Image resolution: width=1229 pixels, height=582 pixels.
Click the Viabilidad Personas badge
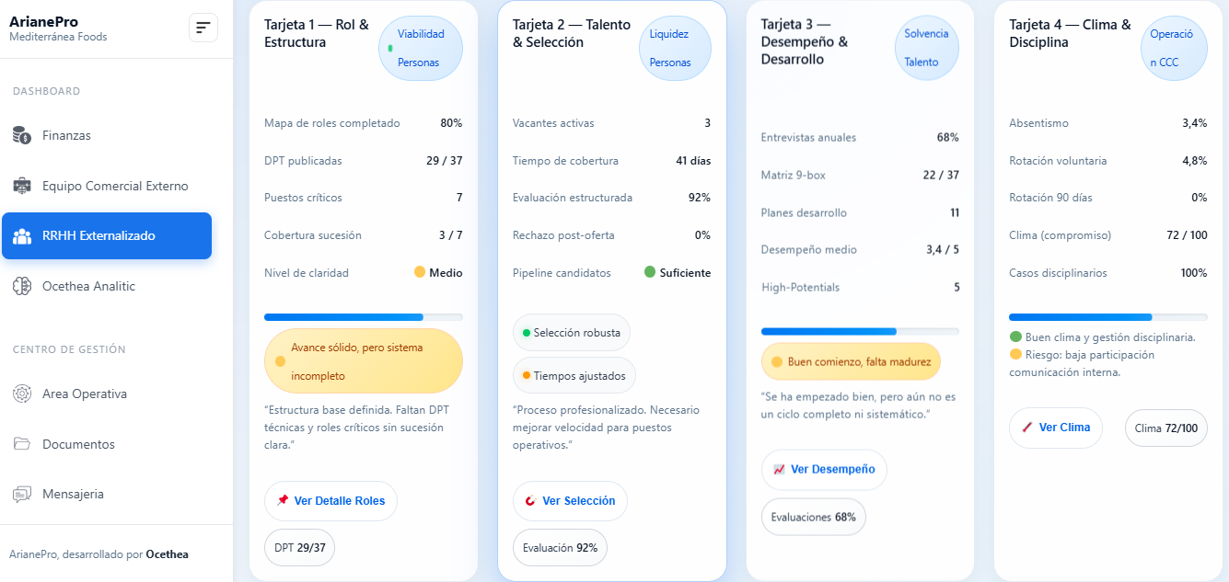(420, 48)
